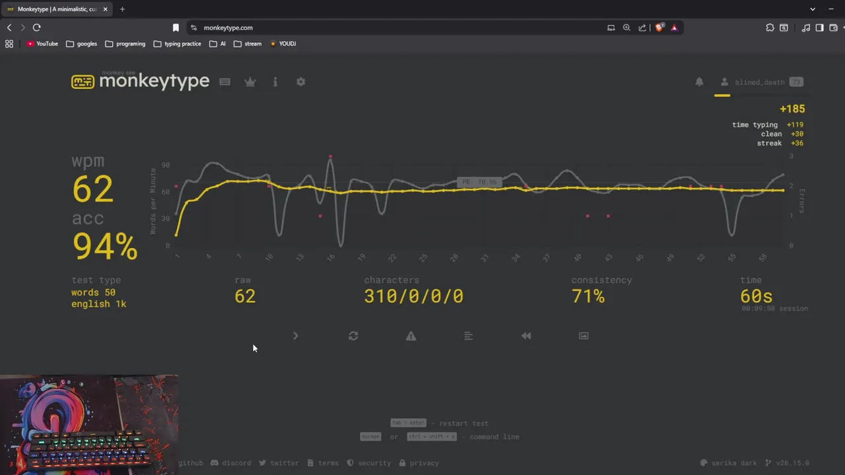The width and height of the screenshot is (845, 475).
Task: Open the discord footer link
Action: tap(231, 463)
